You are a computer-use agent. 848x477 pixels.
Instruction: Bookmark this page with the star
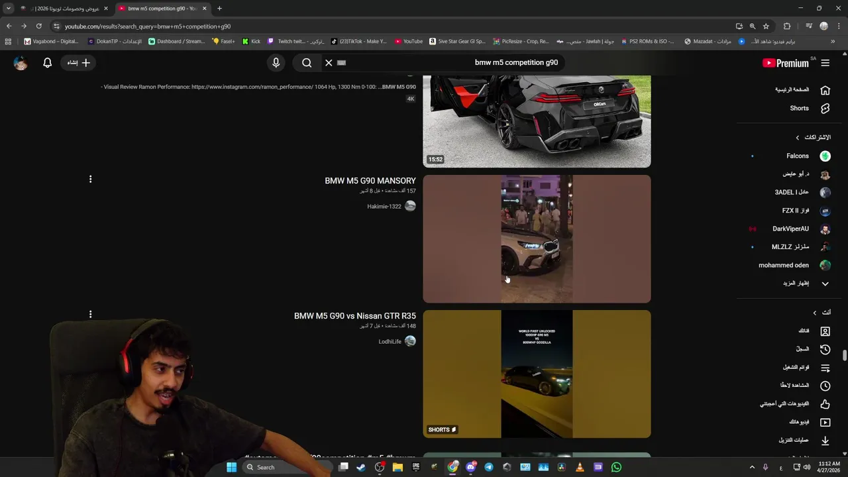click(766, 26)
